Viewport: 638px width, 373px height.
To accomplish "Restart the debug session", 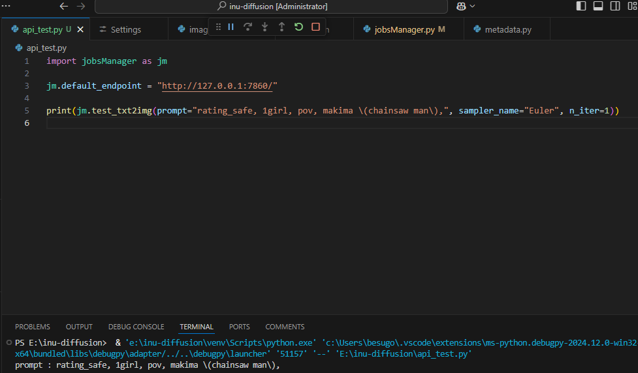I will 298,27.
